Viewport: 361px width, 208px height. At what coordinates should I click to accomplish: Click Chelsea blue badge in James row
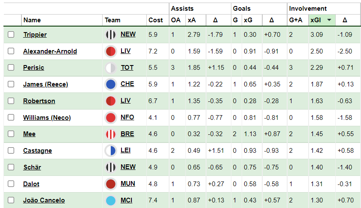click(x=111, y=84)
